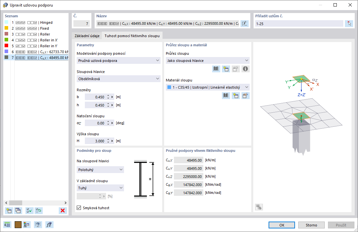Delete the selected support with red X

[63, 210]
